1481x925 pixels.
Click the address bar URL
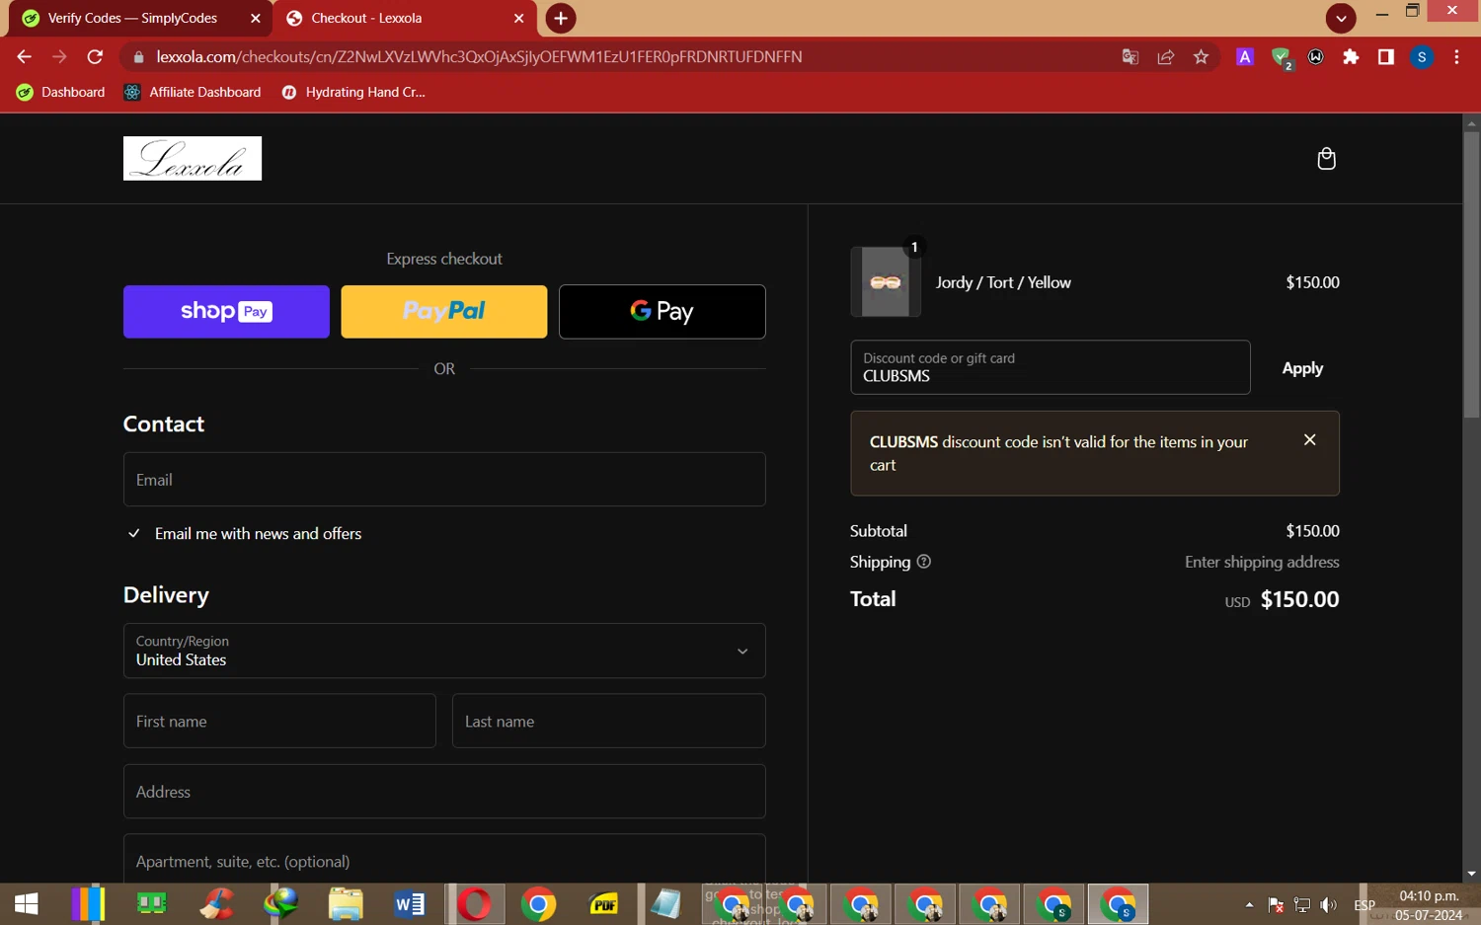coord(479,57)
